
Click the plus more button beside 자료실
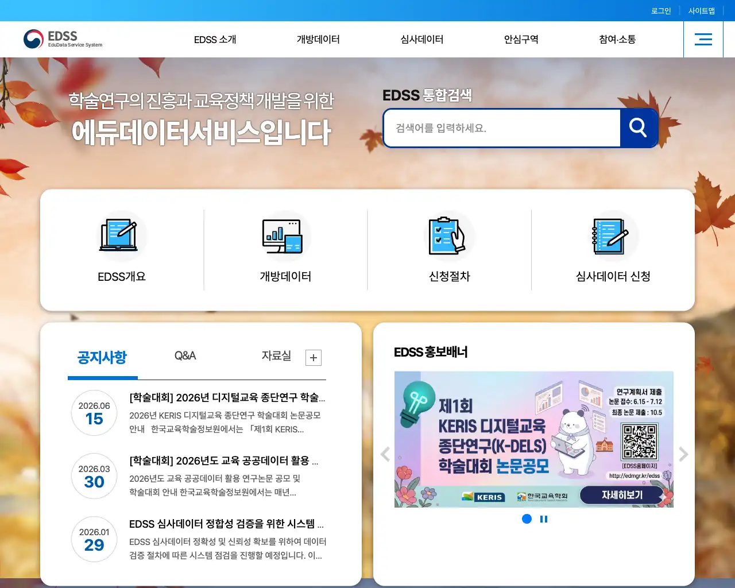coord(314,358)
